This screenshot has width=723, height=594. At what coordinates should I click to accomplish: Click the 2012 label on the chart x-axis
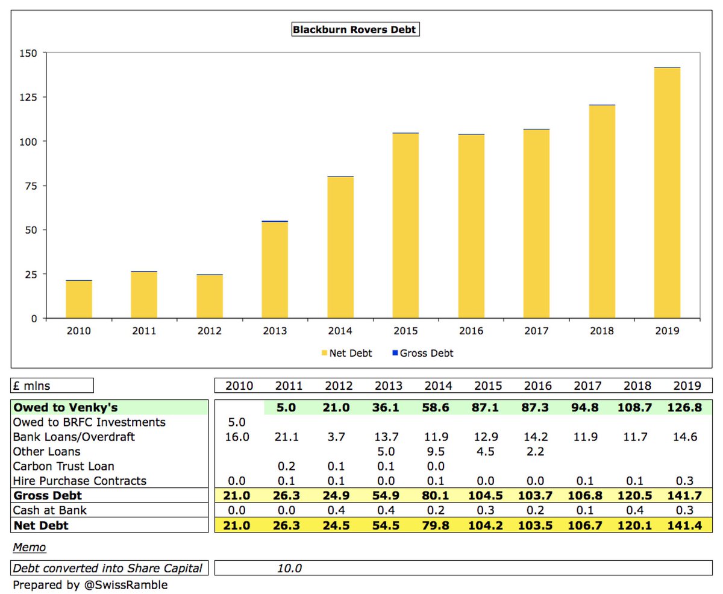(209, 331)
